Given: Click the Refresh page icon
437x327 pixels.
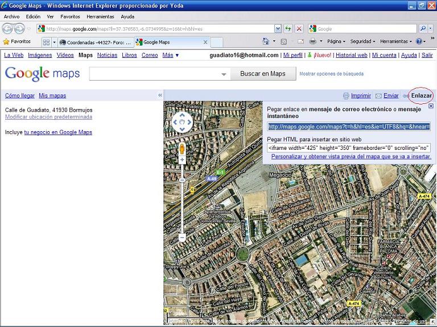Looking at the screenshot, I should point(288,28).
